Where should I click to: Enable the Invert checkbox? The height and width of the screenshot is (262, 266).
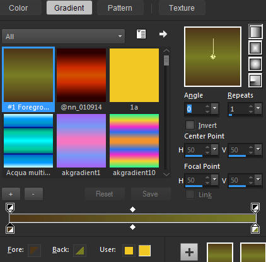coord(190,125)
